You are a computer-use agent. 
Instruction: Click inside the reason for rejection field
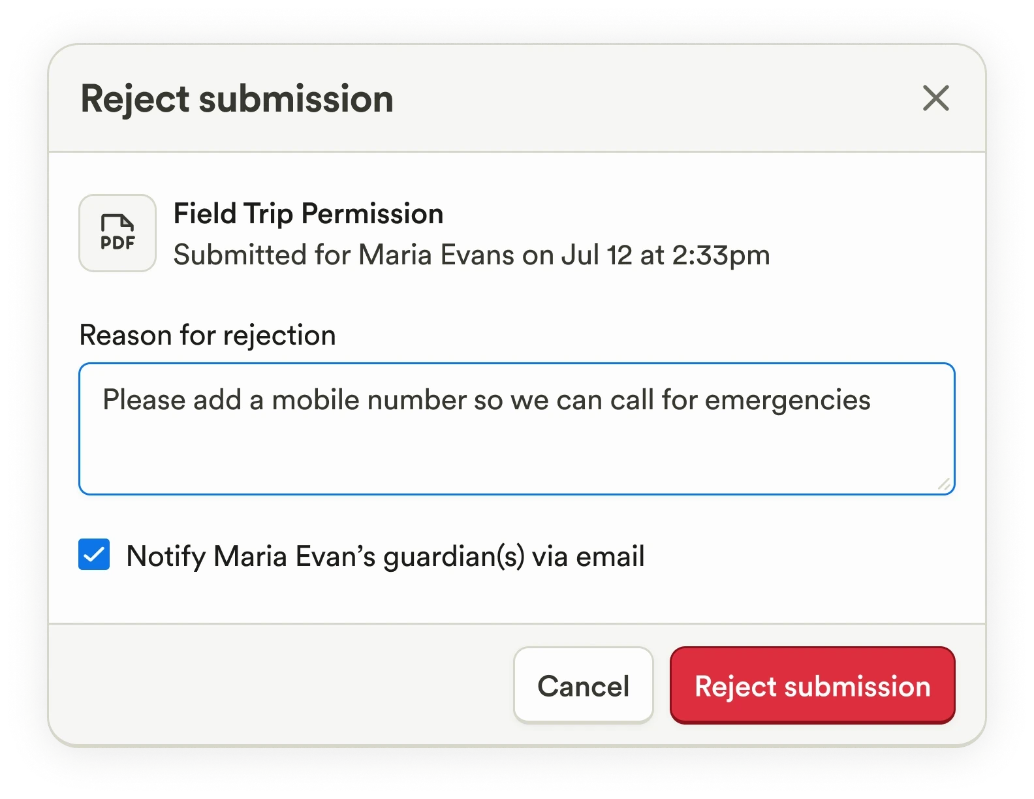516,428
